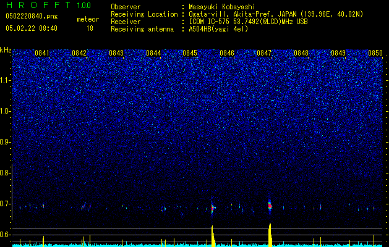The image size is (389, 247).
Task: Click the meteor label
Action: pyautogui.click(x=88, y=19)
